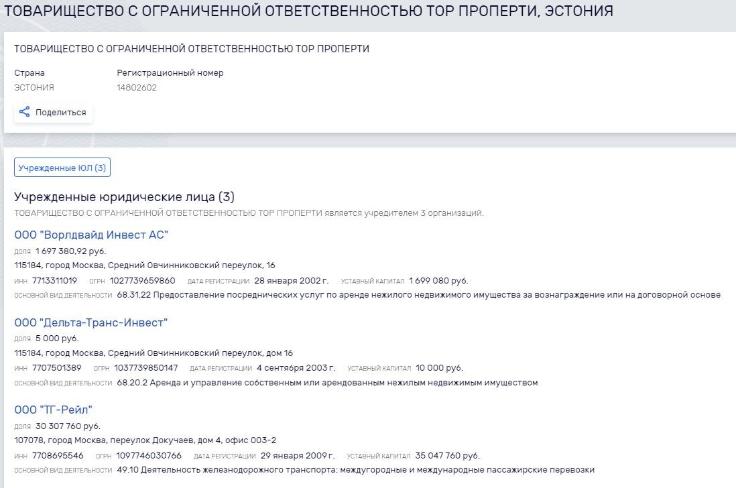
Task: Click address Средний Овчинниковский переулок, дом 16
Action: (x=154, y=353)
